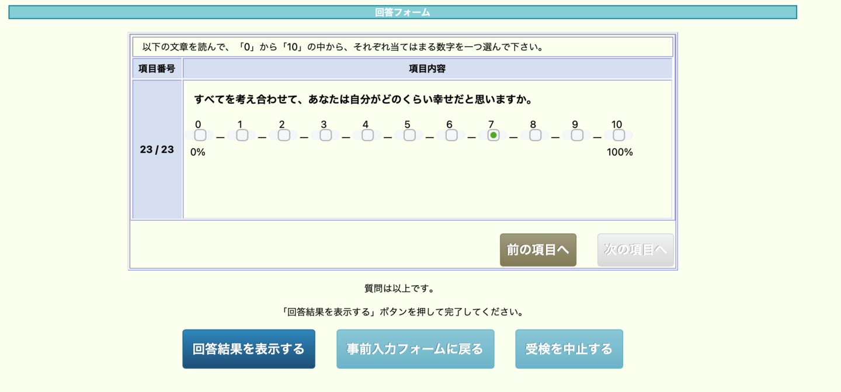This screenshot has height=392, width=841.
Task: Choose the middle value 5
Action: tap(409, 135)
